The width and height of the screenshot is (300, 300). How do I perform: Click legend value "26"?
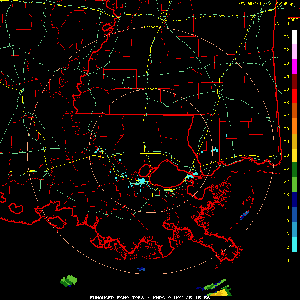pyautogui.click(x=286, y=168)
